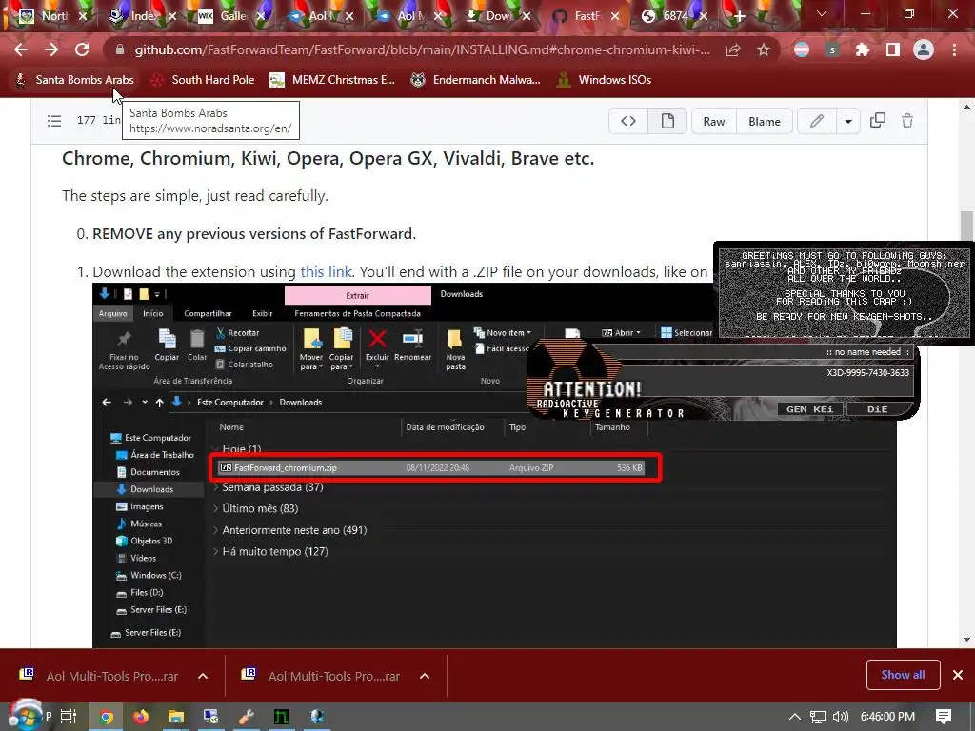Click the page vertical scrollbar thumb

point(966,226)
